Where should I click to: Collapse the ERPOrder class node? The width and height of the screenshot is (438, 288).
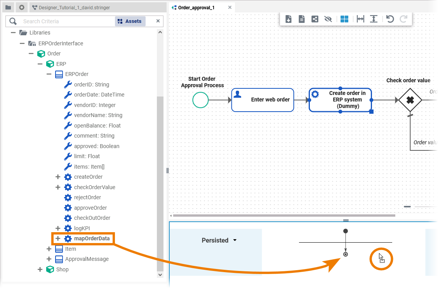[x=49, y=74]
